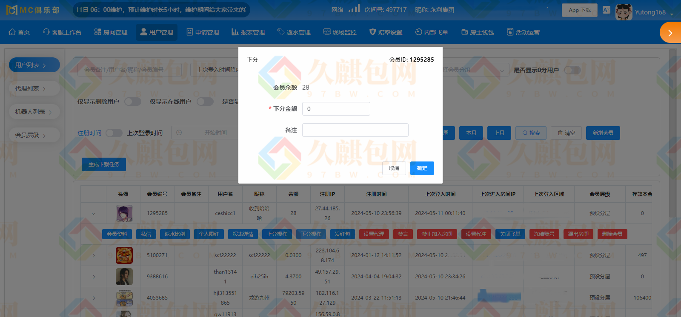Open 现场监控 menu
This screenshot has width=681, height=317.
[340, 32]
